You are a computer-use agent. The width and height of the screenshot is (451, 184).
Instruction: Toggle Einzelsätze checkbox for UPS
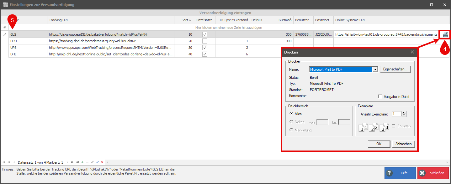point(205,48)
